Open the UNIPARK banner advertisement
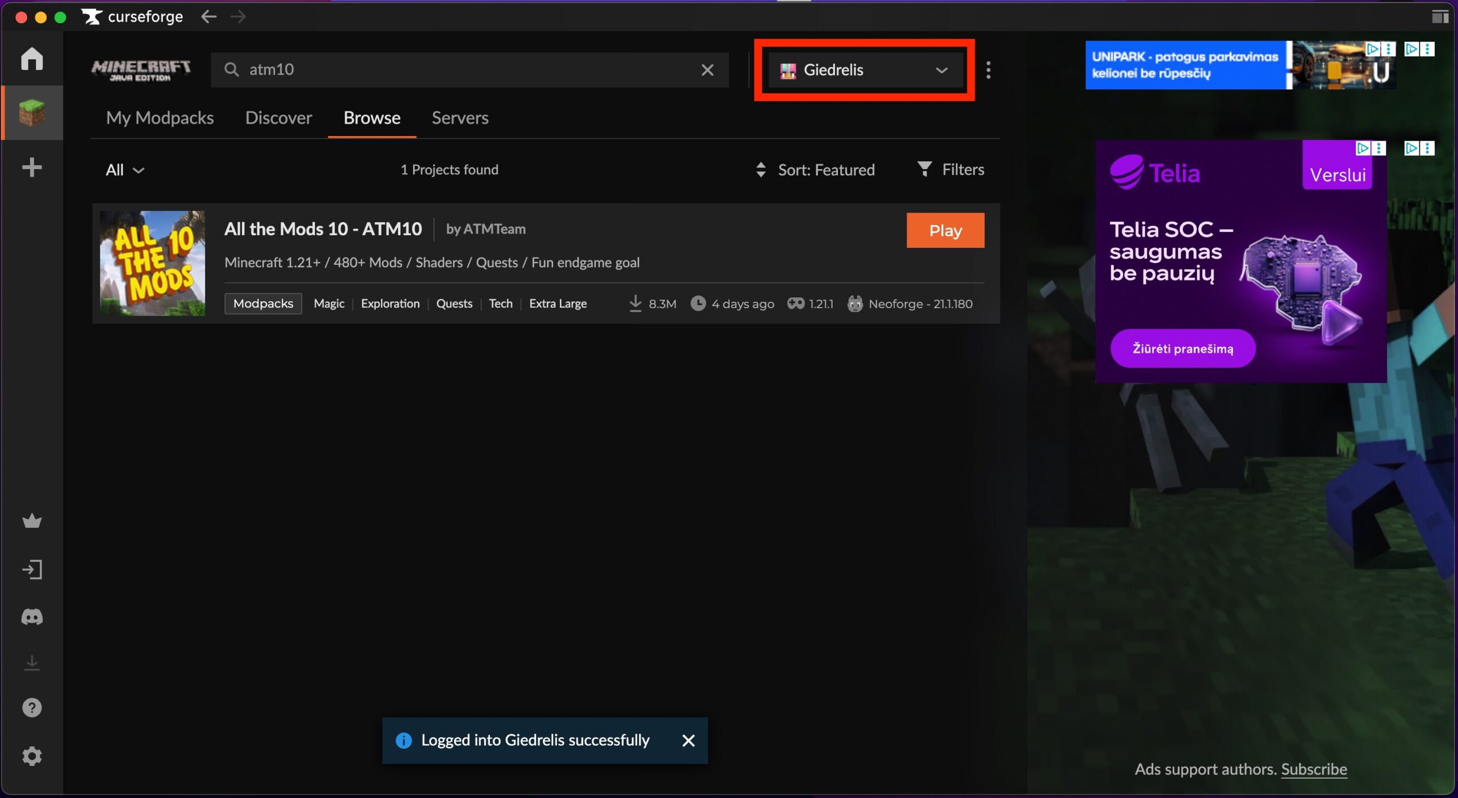This screenshot has width=1458, height=798. click(x=1240, y=65)
